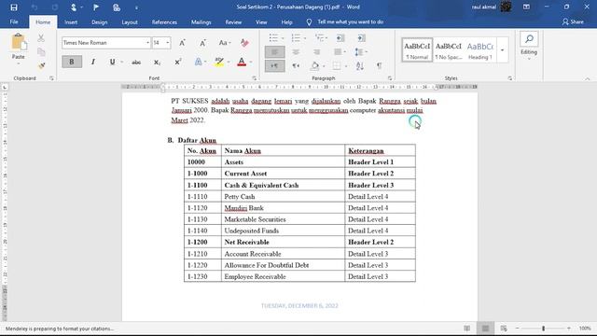Open multilevel list dropdown
Screen dimensions: 597x336
(326, 38)
